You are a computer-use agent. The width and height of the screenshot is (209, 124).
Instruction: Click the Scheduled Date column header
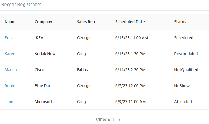click(130, 22)
